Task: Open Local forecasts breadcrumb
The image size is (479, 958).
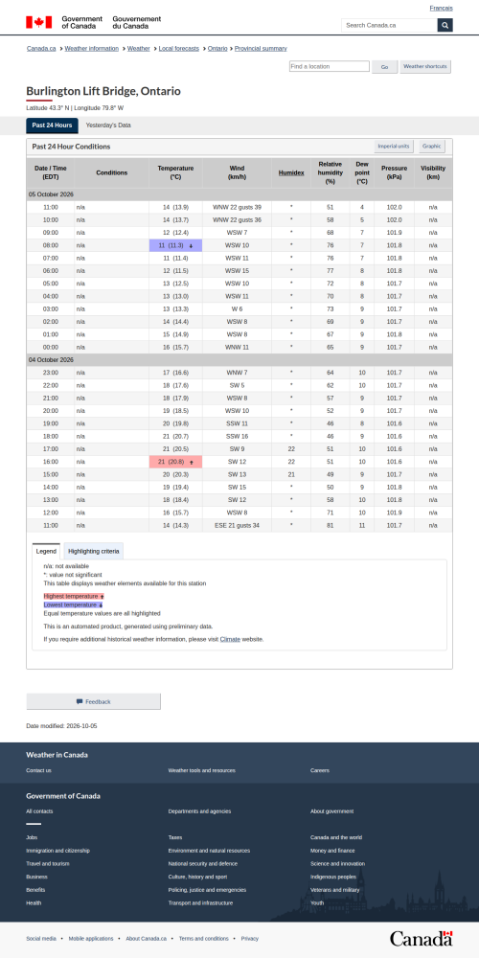Action: (179, 48)
